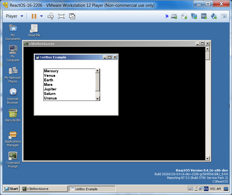Click the EN keyboard language indicator
The width and height of the screenshot is (232, 195).
(206, 189)
